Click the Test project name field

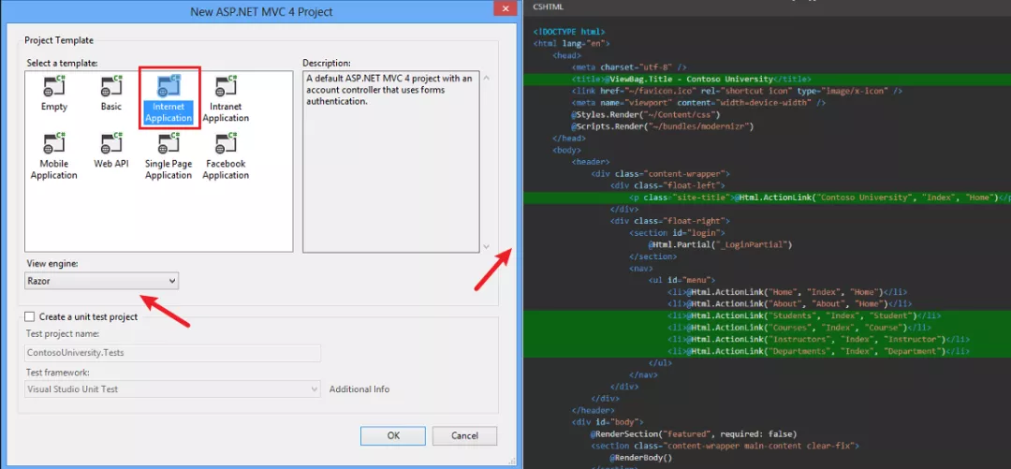click(172, 353)
